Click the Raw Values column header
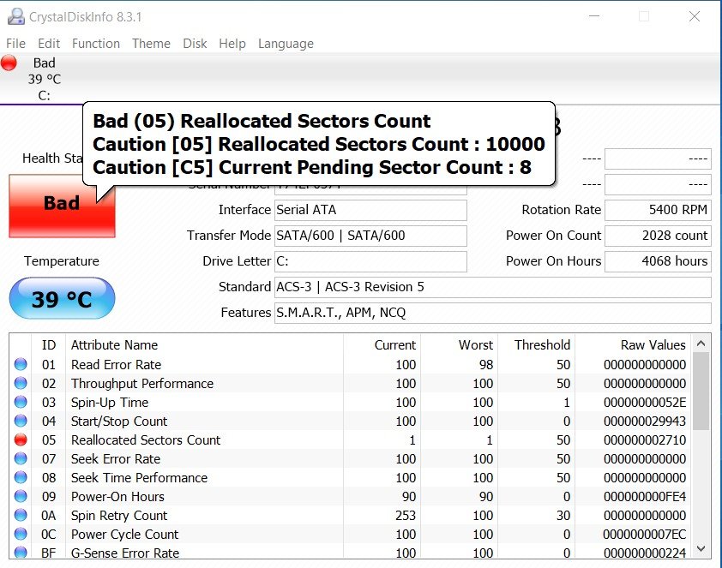Viewport: 722px width, 568px height. coord(653,345)
